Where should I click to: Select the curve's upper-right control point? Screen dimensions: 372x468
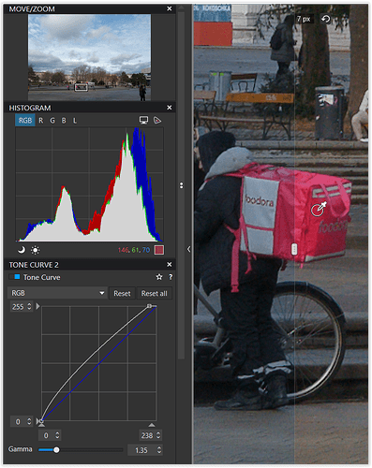point(149,306)
